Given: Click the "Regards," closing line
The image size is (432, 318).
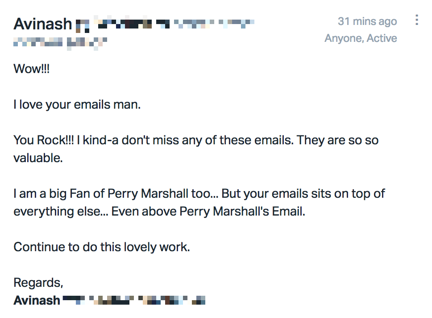Looking at the screenshot, I should point(38,283).
